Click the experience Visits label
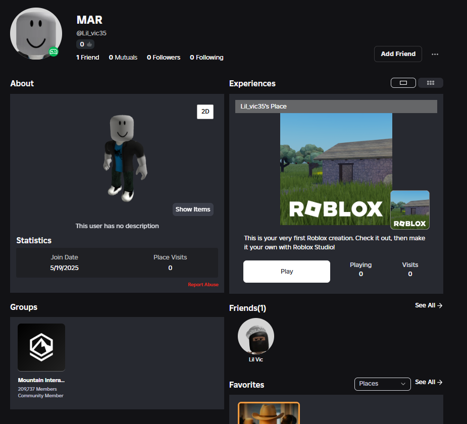The width and height of the screenshot is (467, 424). (410, 265)
